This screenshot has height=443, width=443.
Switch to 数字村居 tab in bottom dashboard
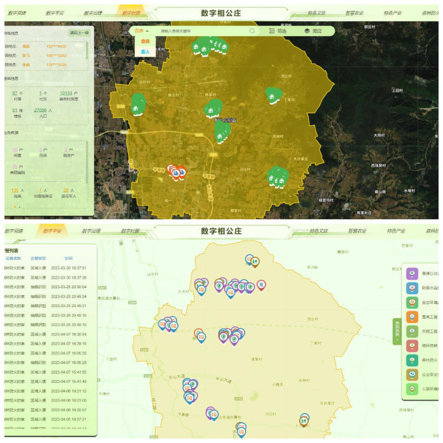[x=131, y=231]
